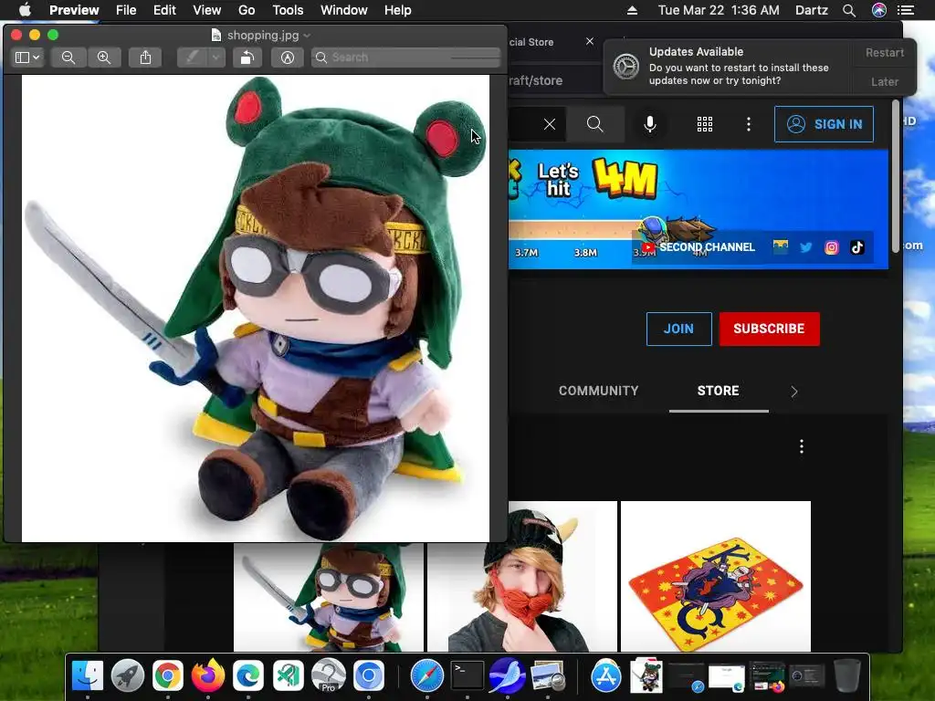Open Notification Center list icon
This screenshot has width=935, height=701.
click(x=906, y=10)
